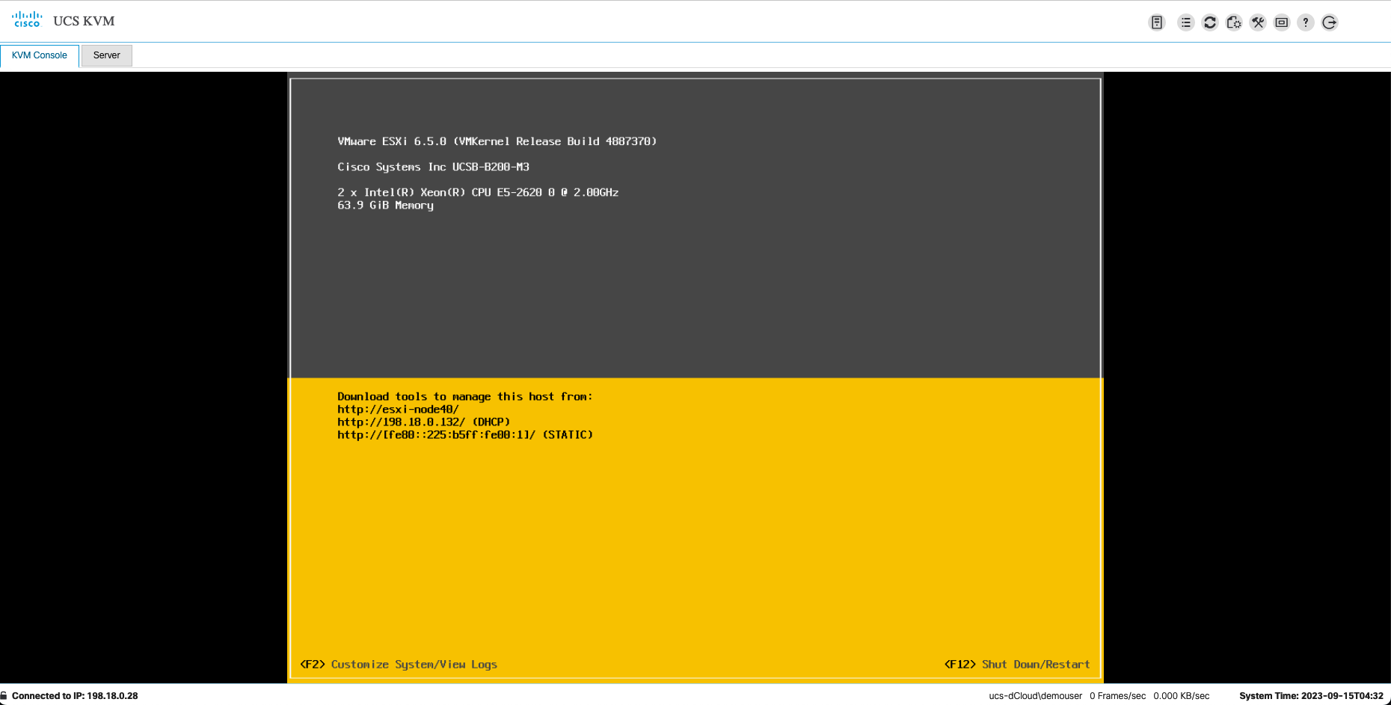The width and height of the screenshot is (1391, 705).
Task: Click the F2 Customize System/View Logs option
Action: [x=399, y=664]
